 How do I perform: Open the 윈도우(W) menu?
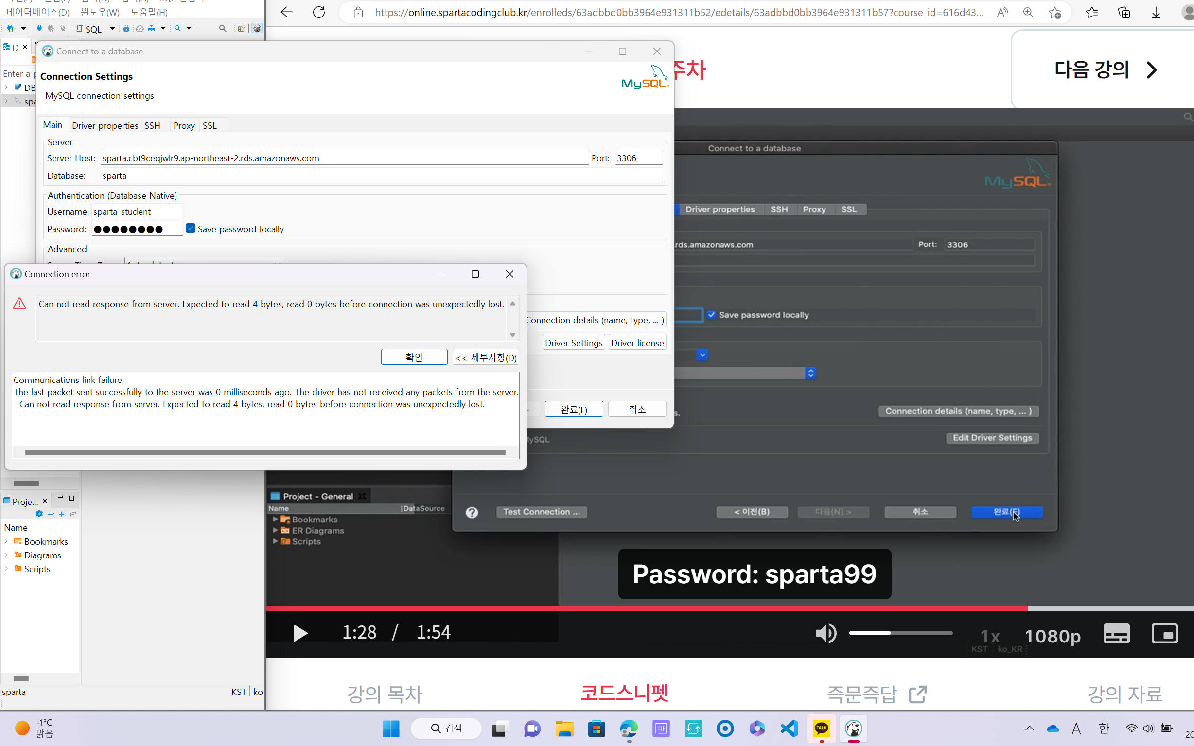coord(100,12)
